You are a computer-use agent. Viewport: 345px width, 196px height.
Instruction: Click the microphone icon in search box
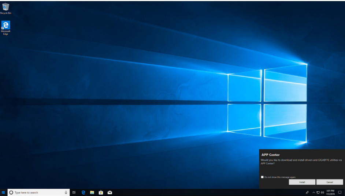tap(66, 192)
